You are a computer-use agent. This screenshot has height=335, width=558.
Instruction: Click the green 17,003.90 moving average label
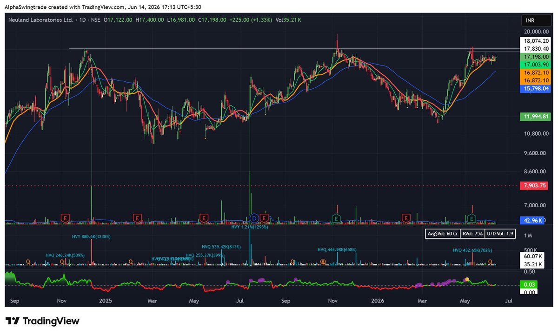(x=536, y=64)
